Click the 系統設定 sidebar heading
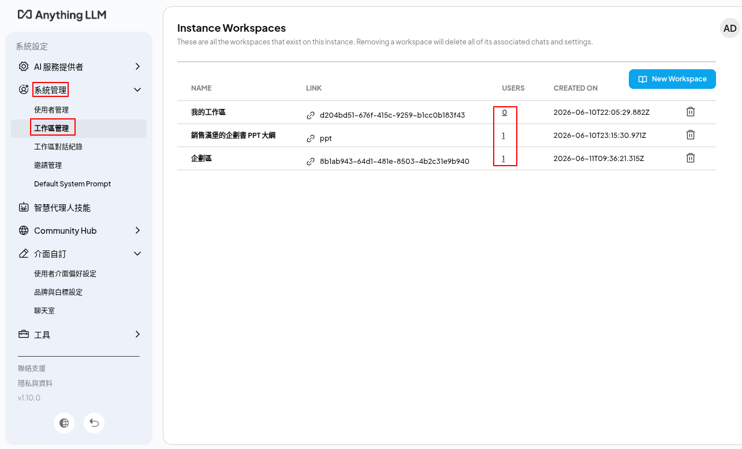 pos(32,47)
